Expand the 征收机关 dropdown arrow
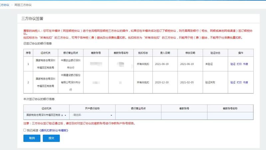This screenshot has height=150, width=266. [66, 115]
